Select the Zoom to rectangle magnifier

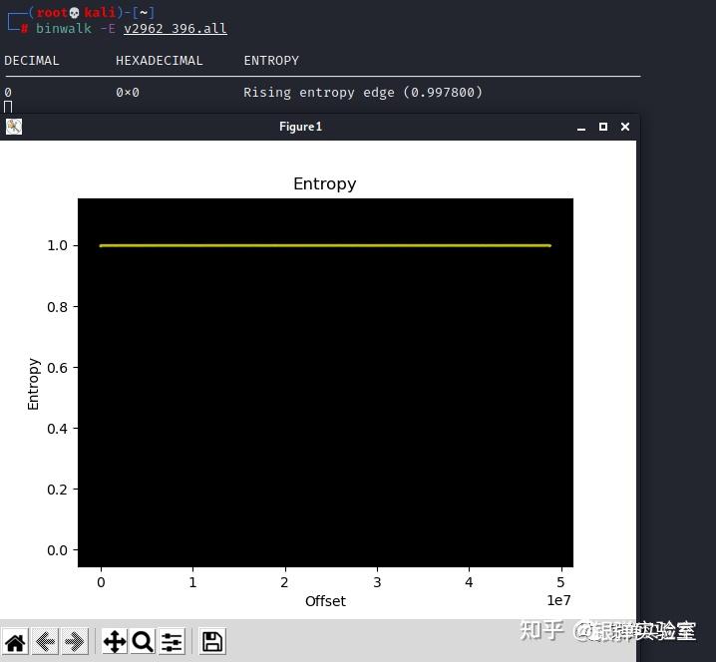click(x=143, y=642)
